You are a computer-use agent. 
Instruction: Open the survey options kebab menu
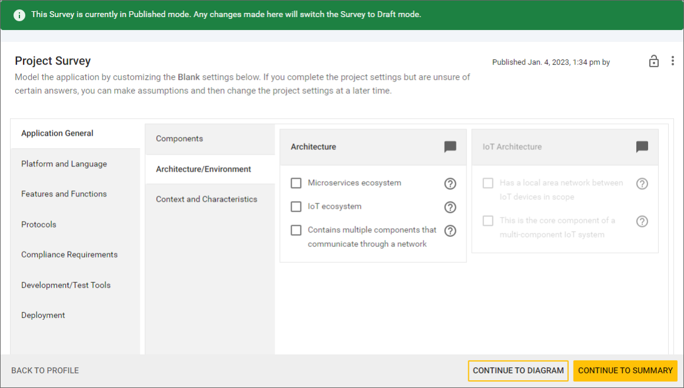coord(672,61)
